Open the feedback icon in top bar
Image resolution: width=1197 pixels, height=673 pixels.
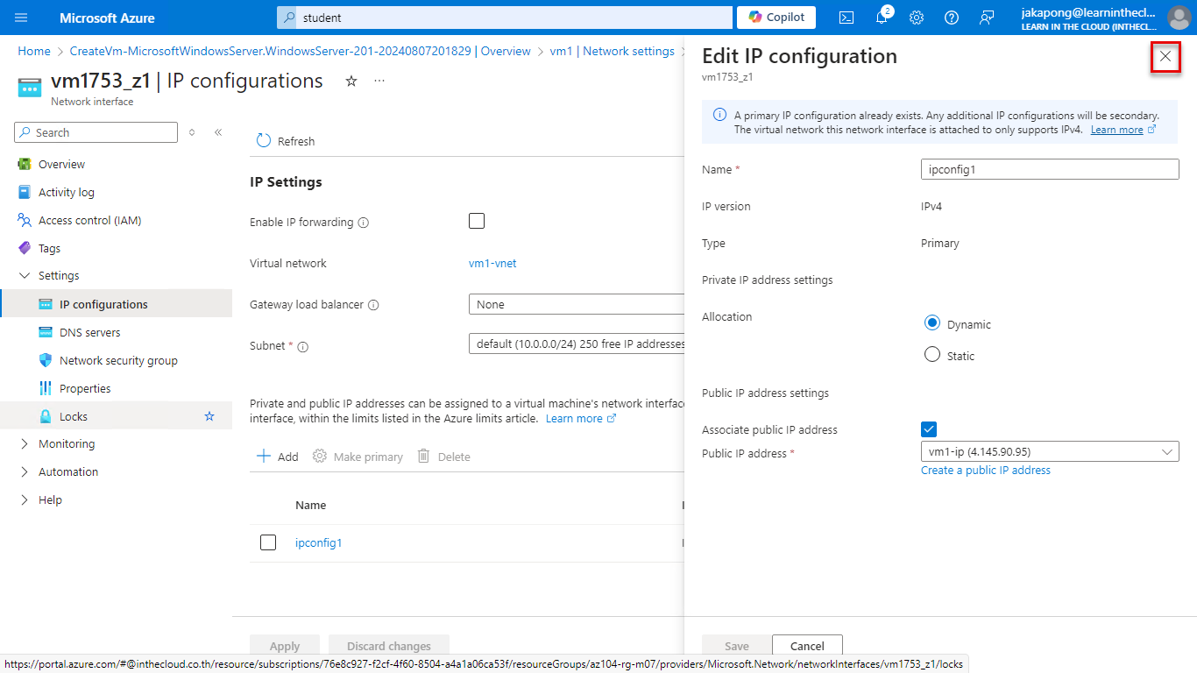tap(987, 18)
